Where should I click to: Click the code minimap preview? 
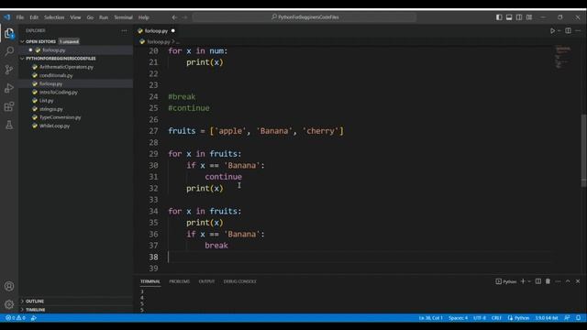click(x=563, y=57)
